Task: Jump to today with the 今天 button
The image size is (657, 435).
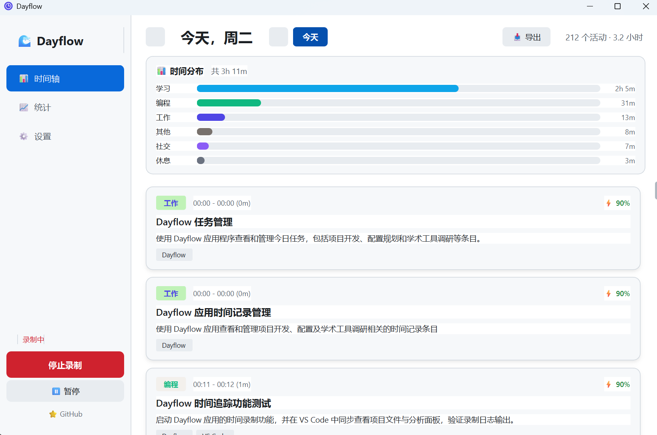Action: 310,37
